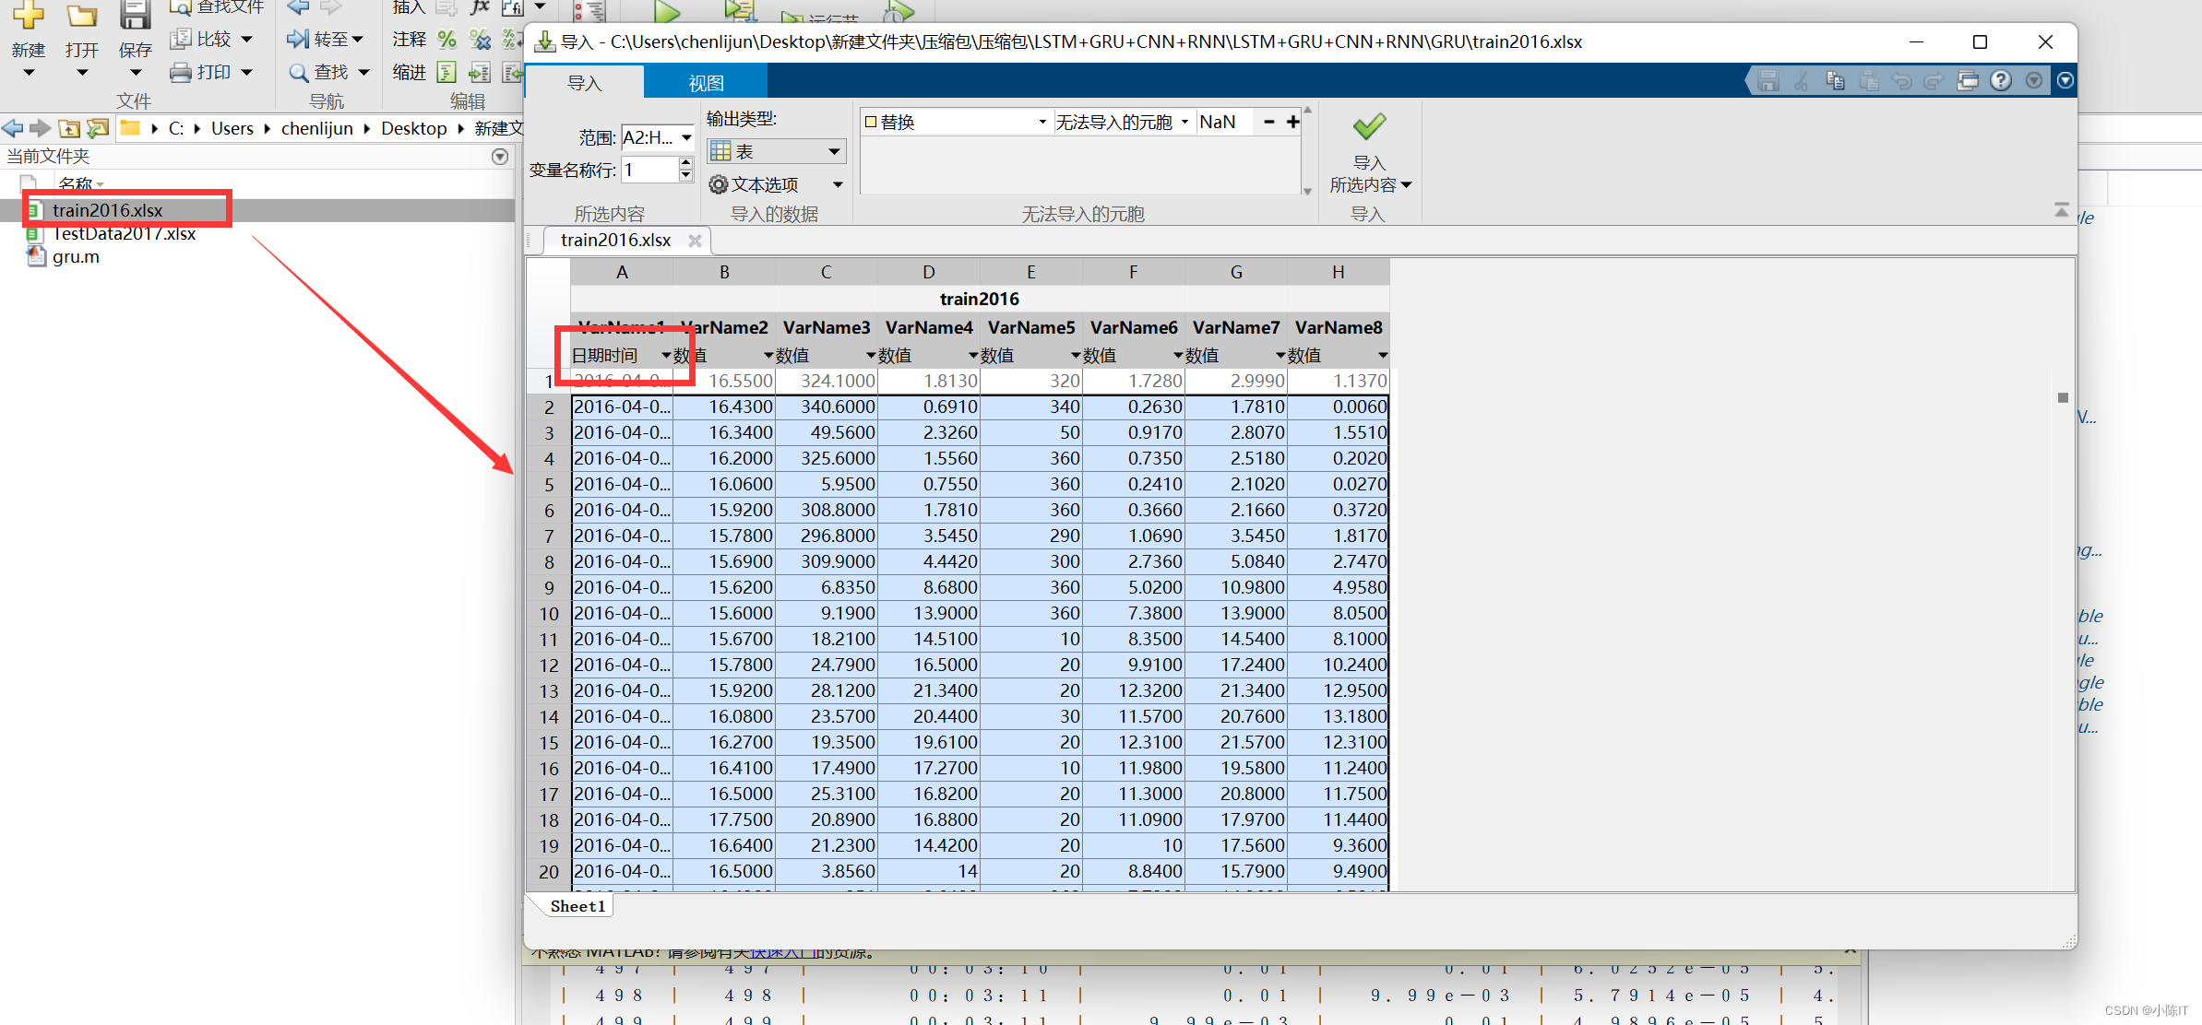The image size is (2202, 1025).
Task: Click the smart indent icon next to 缩进
Action: pos(446,72)
